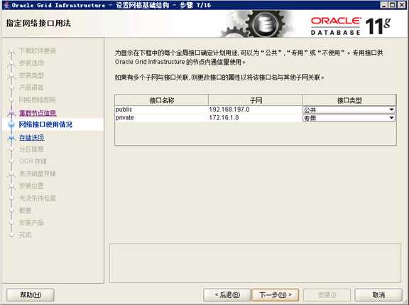Viewport: 409px width, 305px height.
Task: Click subnet cell 192.168.197.0
Action: pyautogui.click(x=255, y=109)
